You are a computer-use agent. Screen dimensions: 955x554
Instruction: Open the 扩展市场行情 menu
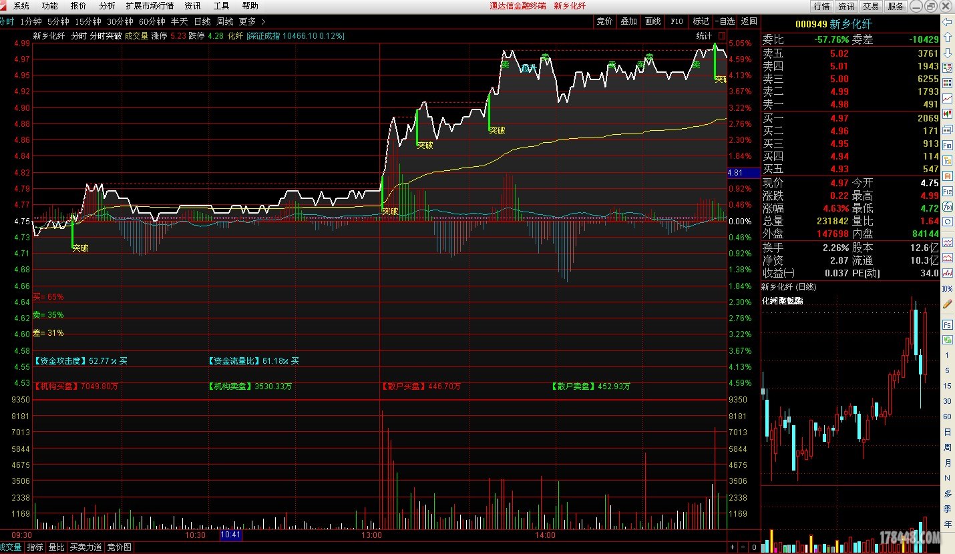click(150, 6)
